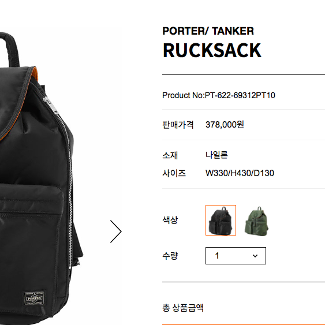Click the 수량 quantity label
The height and width of the screenshot is (325, 325).
tap(170, 256)
